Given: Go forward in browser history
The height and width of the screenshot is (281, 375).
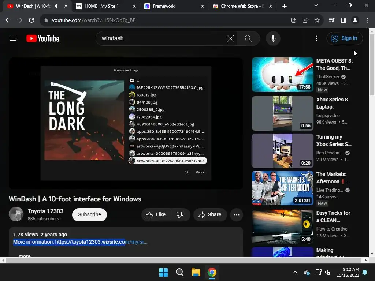Looking at the screenshot, I should [20, 20].
